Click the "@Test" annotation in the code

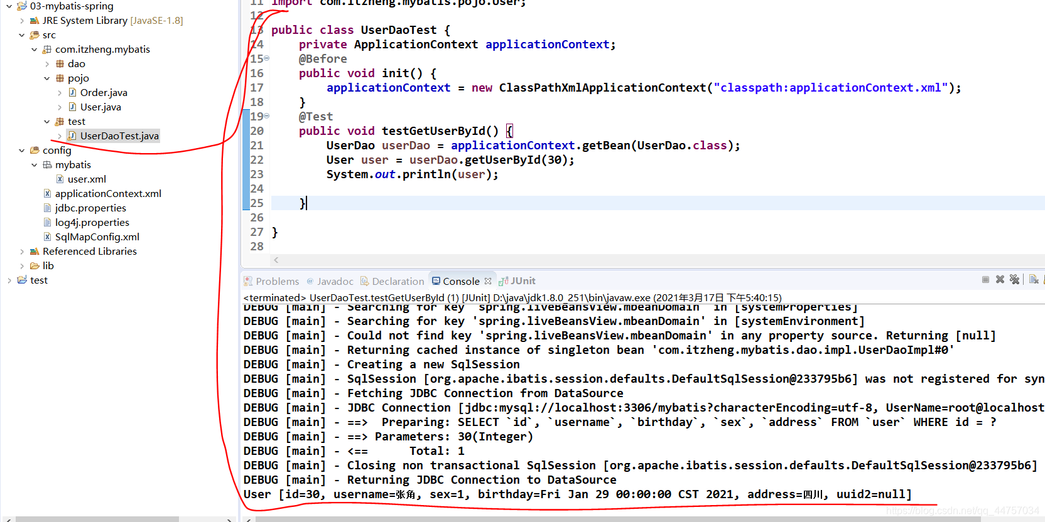[x=316, y=116]
